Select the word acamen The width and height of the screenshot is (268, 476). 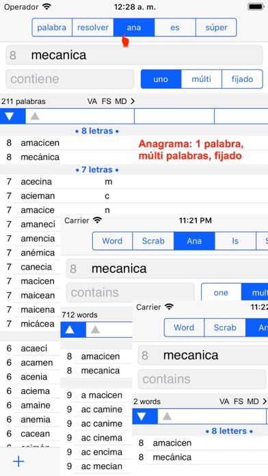coord(37,362)
